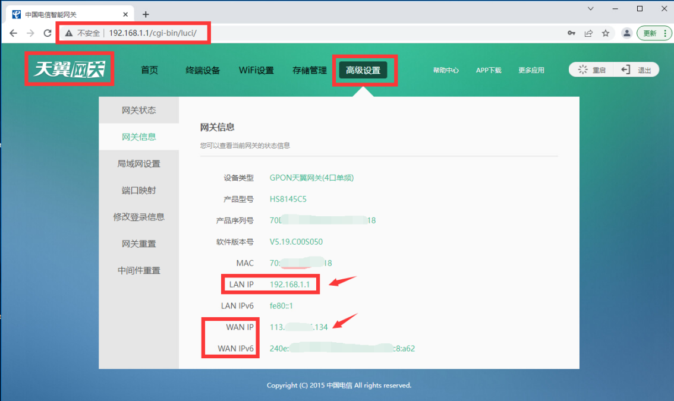Click the LAN IPv6 value fe80::1
The width and height of the screenshot is (674, 401).
click(x=281, y=305)
